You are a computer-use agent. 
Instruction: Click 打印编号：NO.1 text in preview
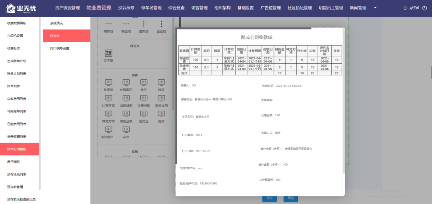[192, 135]
